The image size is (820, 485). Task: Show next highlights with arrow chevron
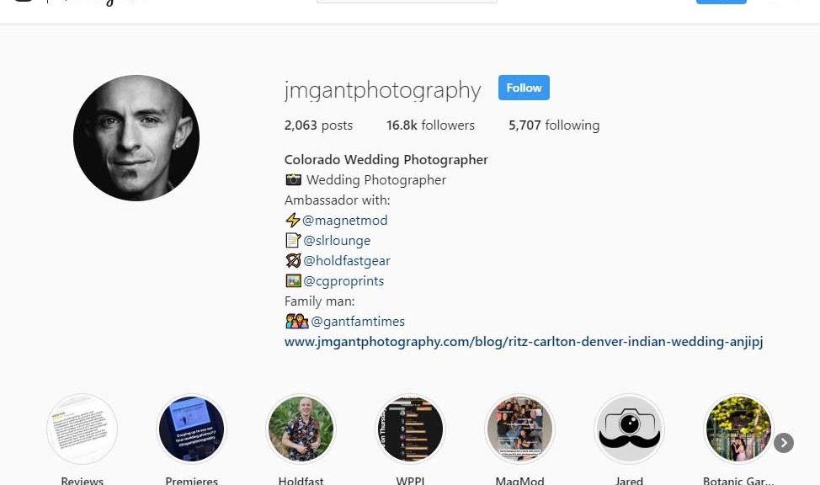click(784, 443)
